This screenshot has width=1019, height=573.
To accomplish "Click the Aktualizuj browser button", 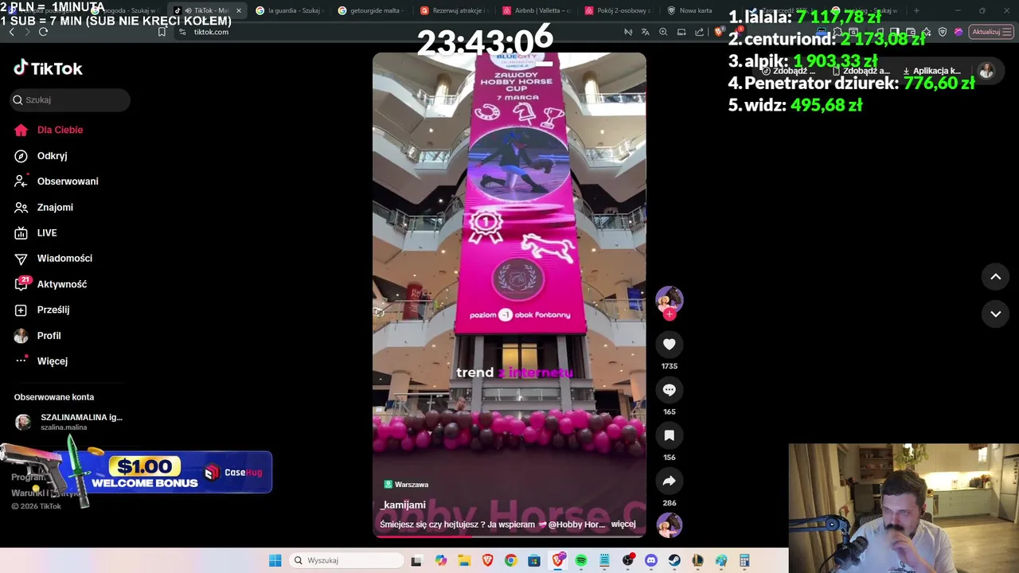I will tap(991, 32).
